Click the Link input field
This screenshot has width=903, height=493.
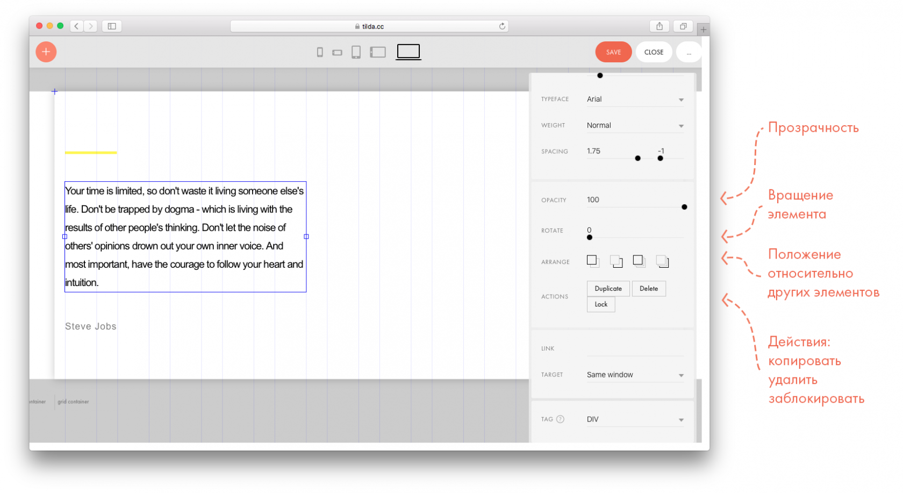click(x=635, y=349)
